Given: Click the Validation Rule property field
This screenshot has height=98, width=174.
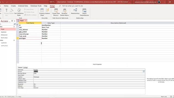Looking at the screenshot, I should point(89,81).
